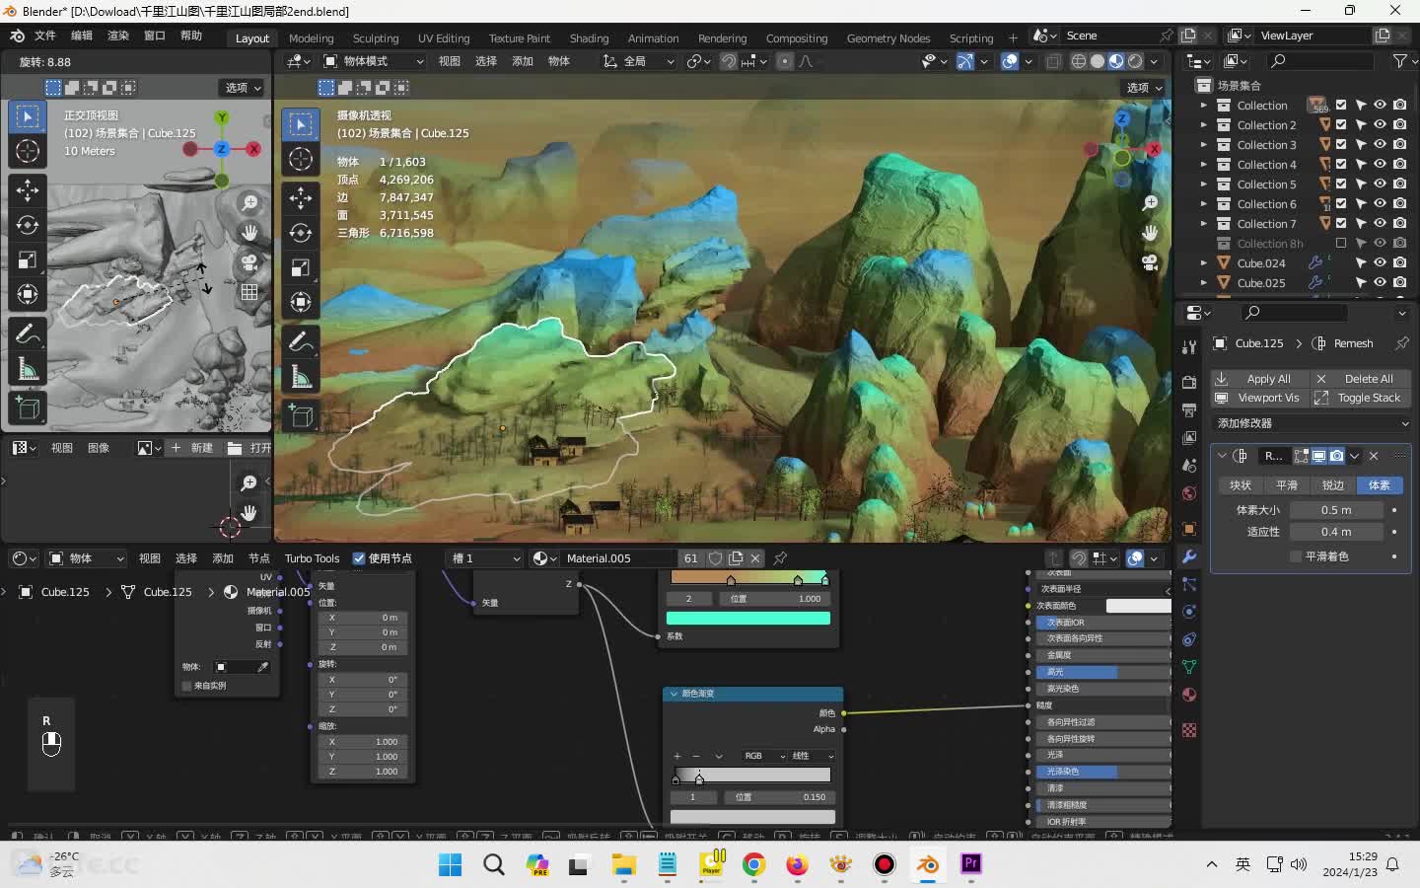Viewport: 1420px width, 888px height.
Task: Open the Scene properties tab
Action: tap(1189, 465)
